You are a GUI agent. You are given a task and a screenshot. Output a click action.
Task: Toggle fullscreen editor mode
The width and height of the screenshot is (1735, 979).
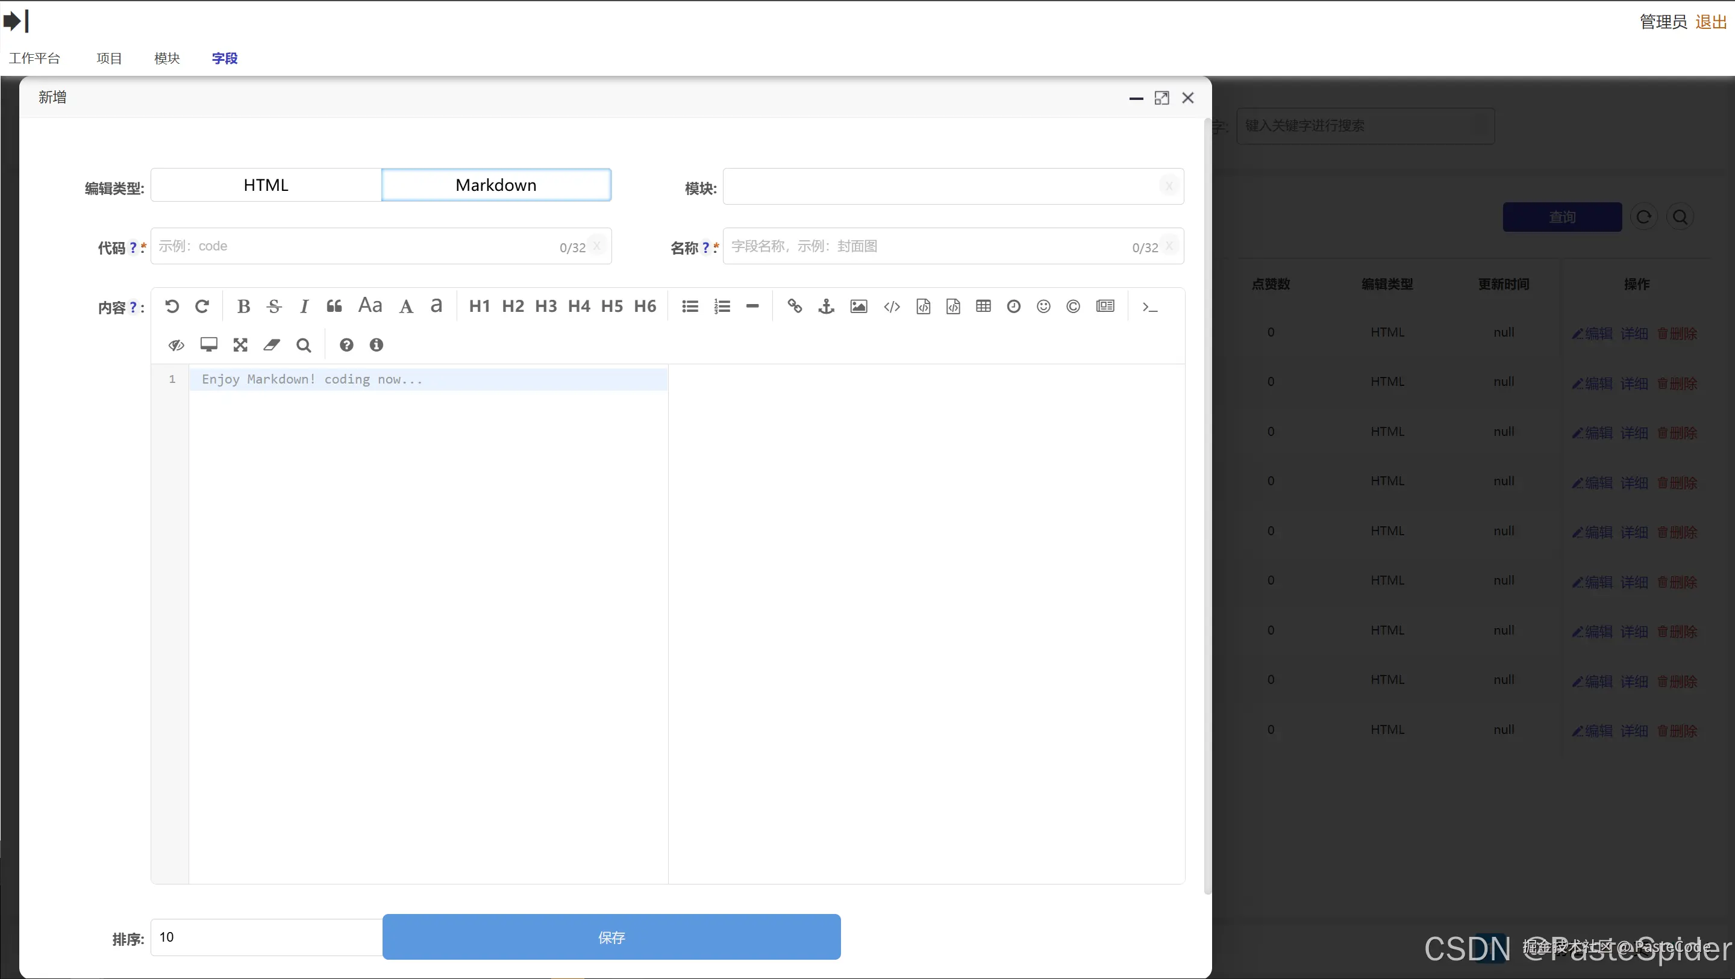[x=240, y=346]
